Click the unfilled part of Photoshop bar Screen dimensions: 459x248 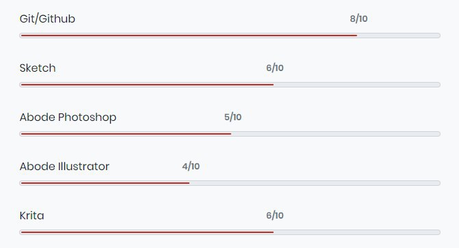[x=336, y=134]
